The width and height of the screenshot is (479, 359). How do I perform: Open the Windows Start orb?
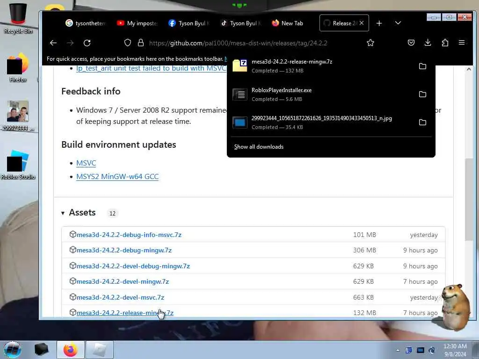click(x=13, y=350)
